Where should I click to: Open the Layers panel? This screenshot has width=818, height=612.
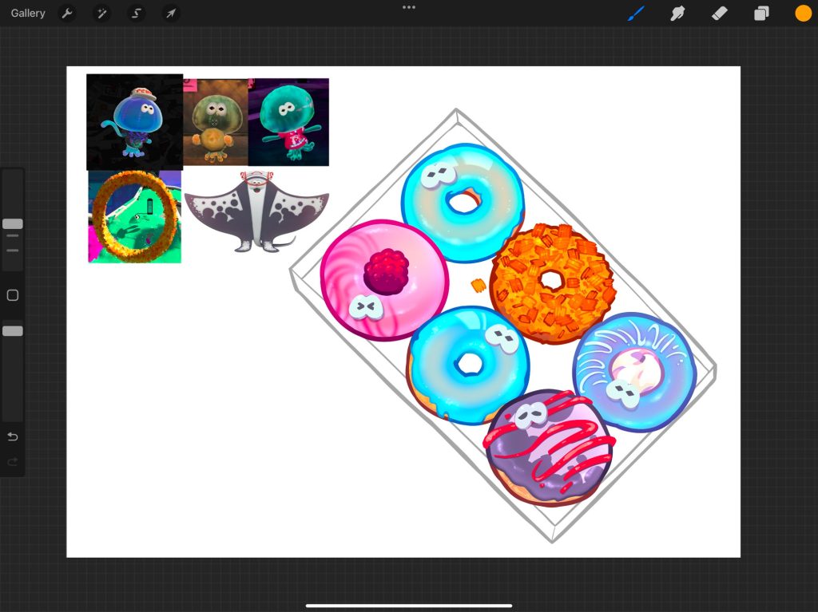tap(761, 13)
